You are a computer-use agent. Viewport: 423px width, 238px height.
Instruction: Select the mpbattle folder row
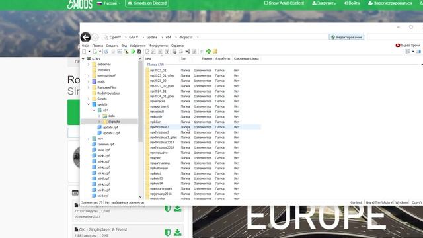203,117
